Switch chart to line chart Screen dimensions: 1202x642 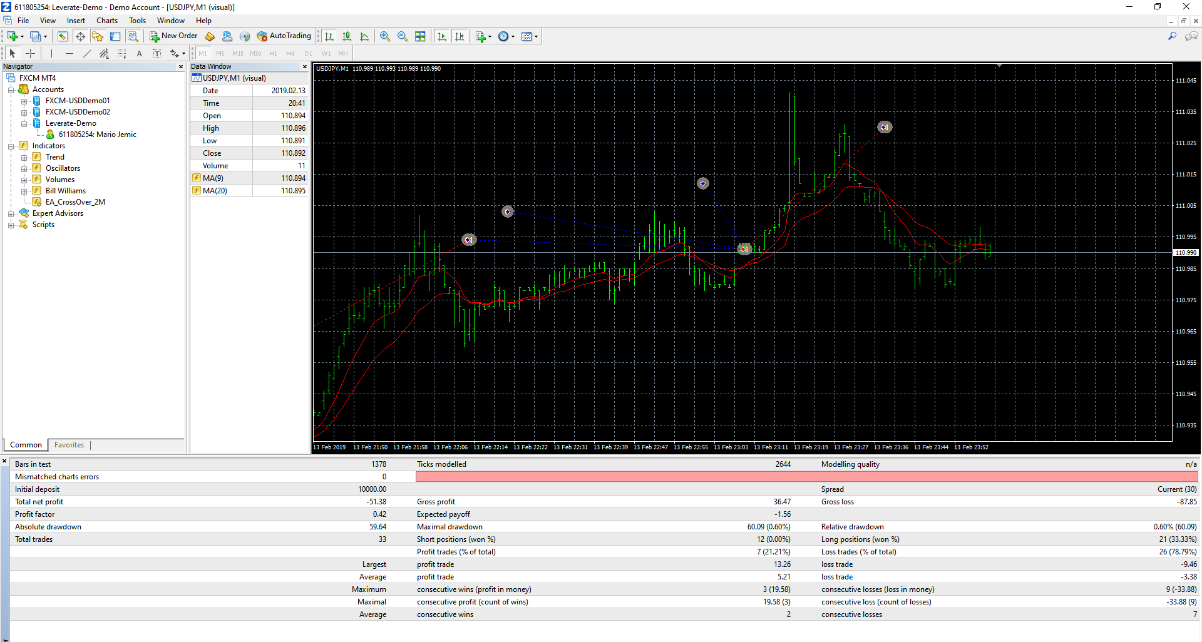[364, 36]
